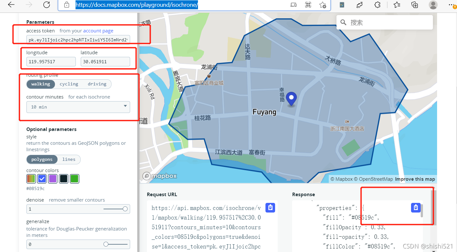Click the Fuyang city label on map
Screen dimensions: 457x252
click(x=264, y=112)
